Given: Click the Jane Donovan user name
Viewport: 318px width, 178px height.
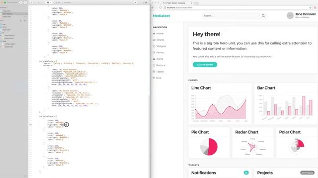Looking at the screenshot, I should [x=306, y=14].
